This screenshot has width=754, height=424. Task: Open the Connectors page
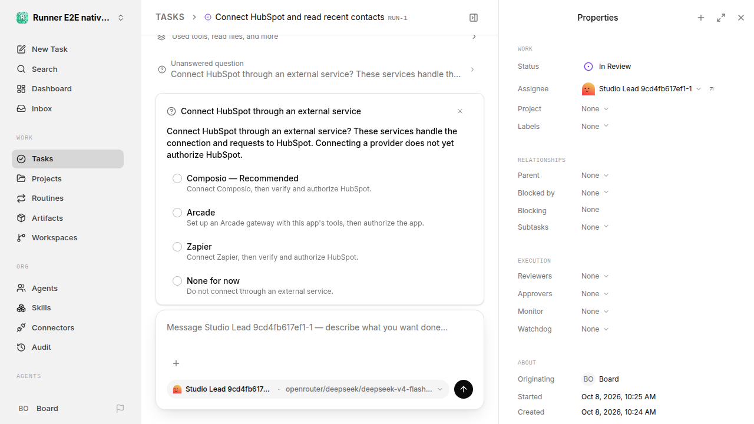(x=68, y=327)
